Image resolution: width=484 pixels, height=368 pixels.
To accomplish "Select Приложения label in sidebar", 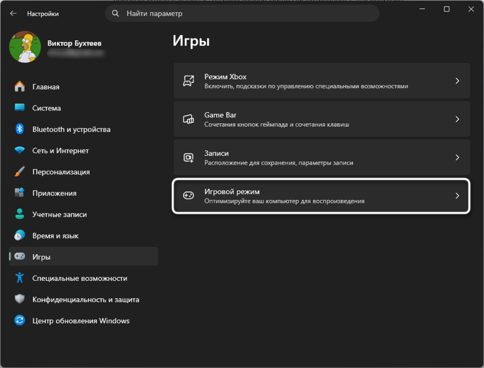I will [x=54, y=194].
